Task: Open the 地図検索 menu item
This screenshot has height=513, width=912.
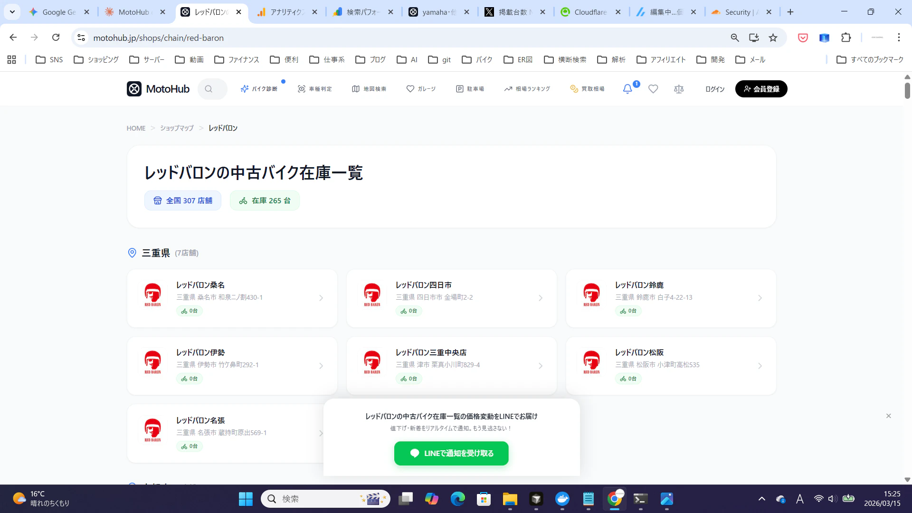Action: (369, 89)
